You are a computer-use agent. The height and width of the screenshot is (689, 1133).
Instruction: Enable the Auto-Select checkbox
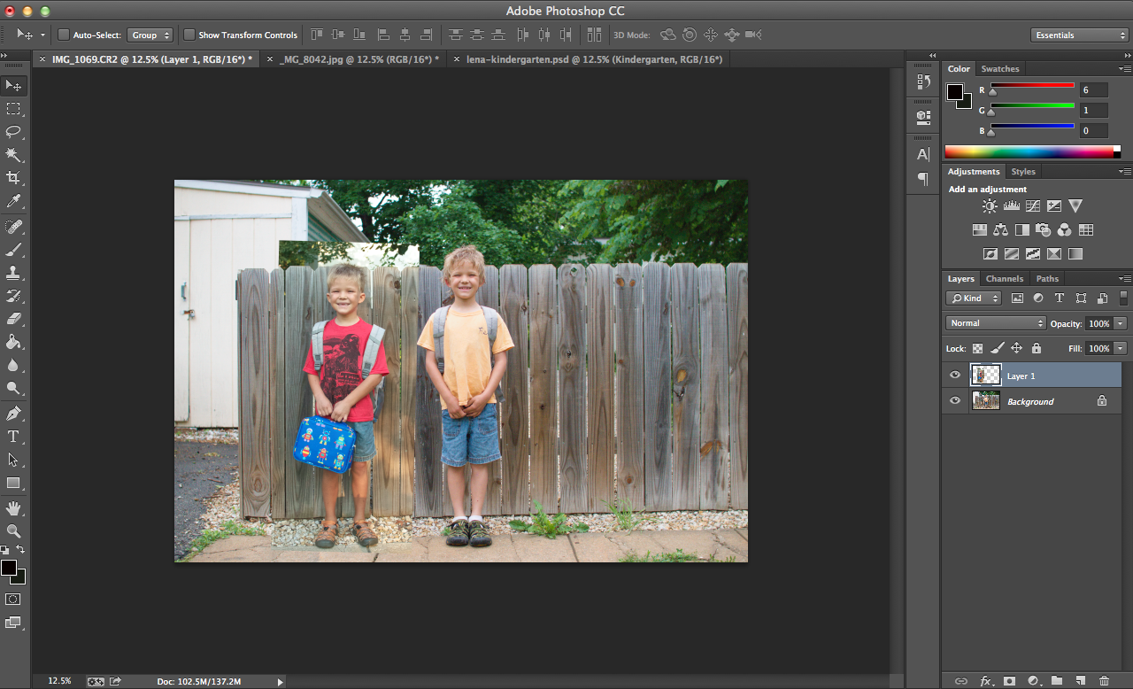coord(64,35)
